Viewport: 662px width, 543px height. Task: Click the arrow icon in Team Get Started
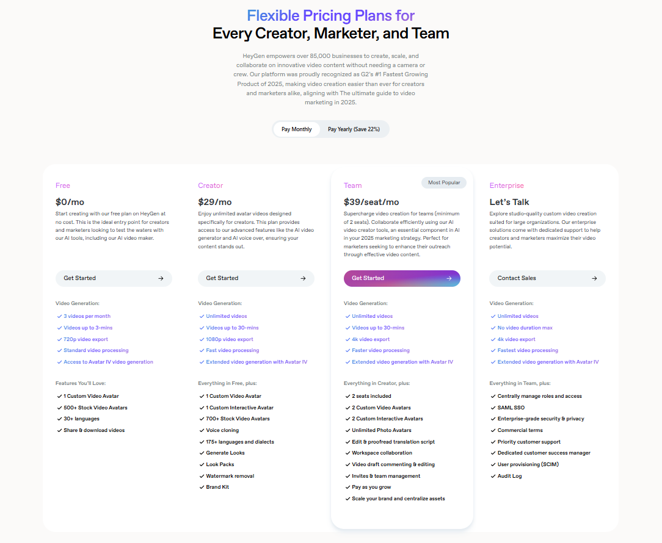tap(449, 278)
